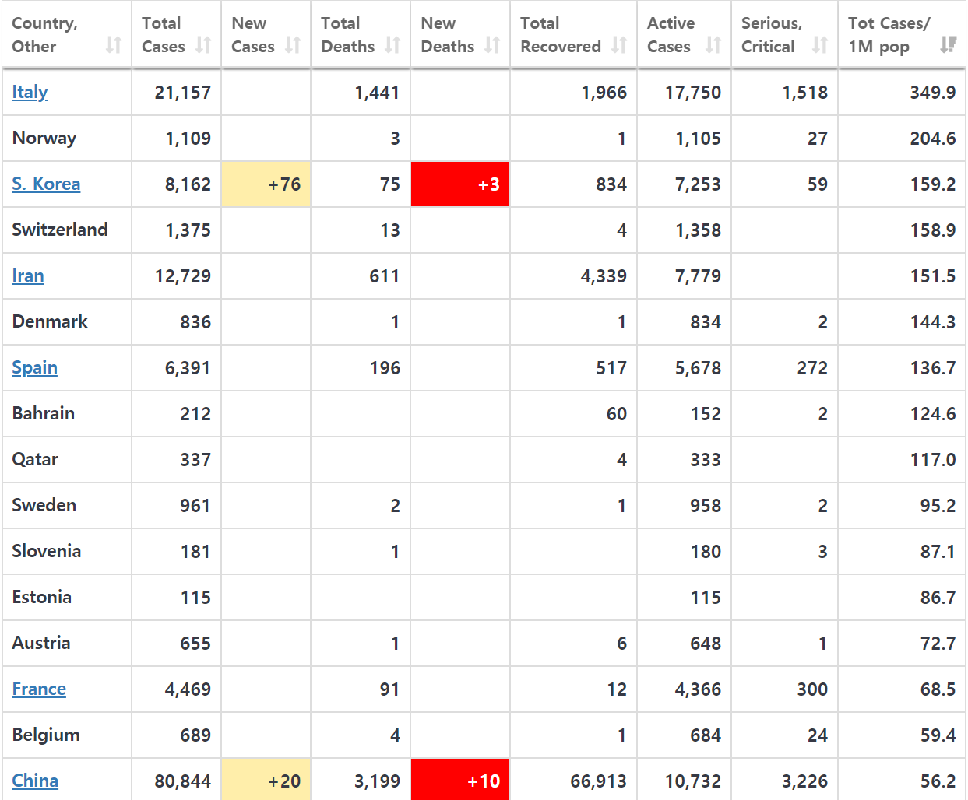Select France active cases value 4,366
The height and width of the screenshot is (800, 968).
coord(699,689)
